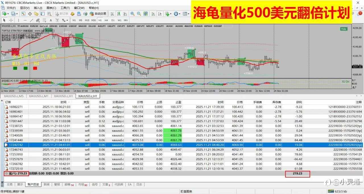This screenshot has height=194, width=364.
Task: Open the periods dropdown next to the clock icon
Action: pyautogui.click(x=179, y=14)
